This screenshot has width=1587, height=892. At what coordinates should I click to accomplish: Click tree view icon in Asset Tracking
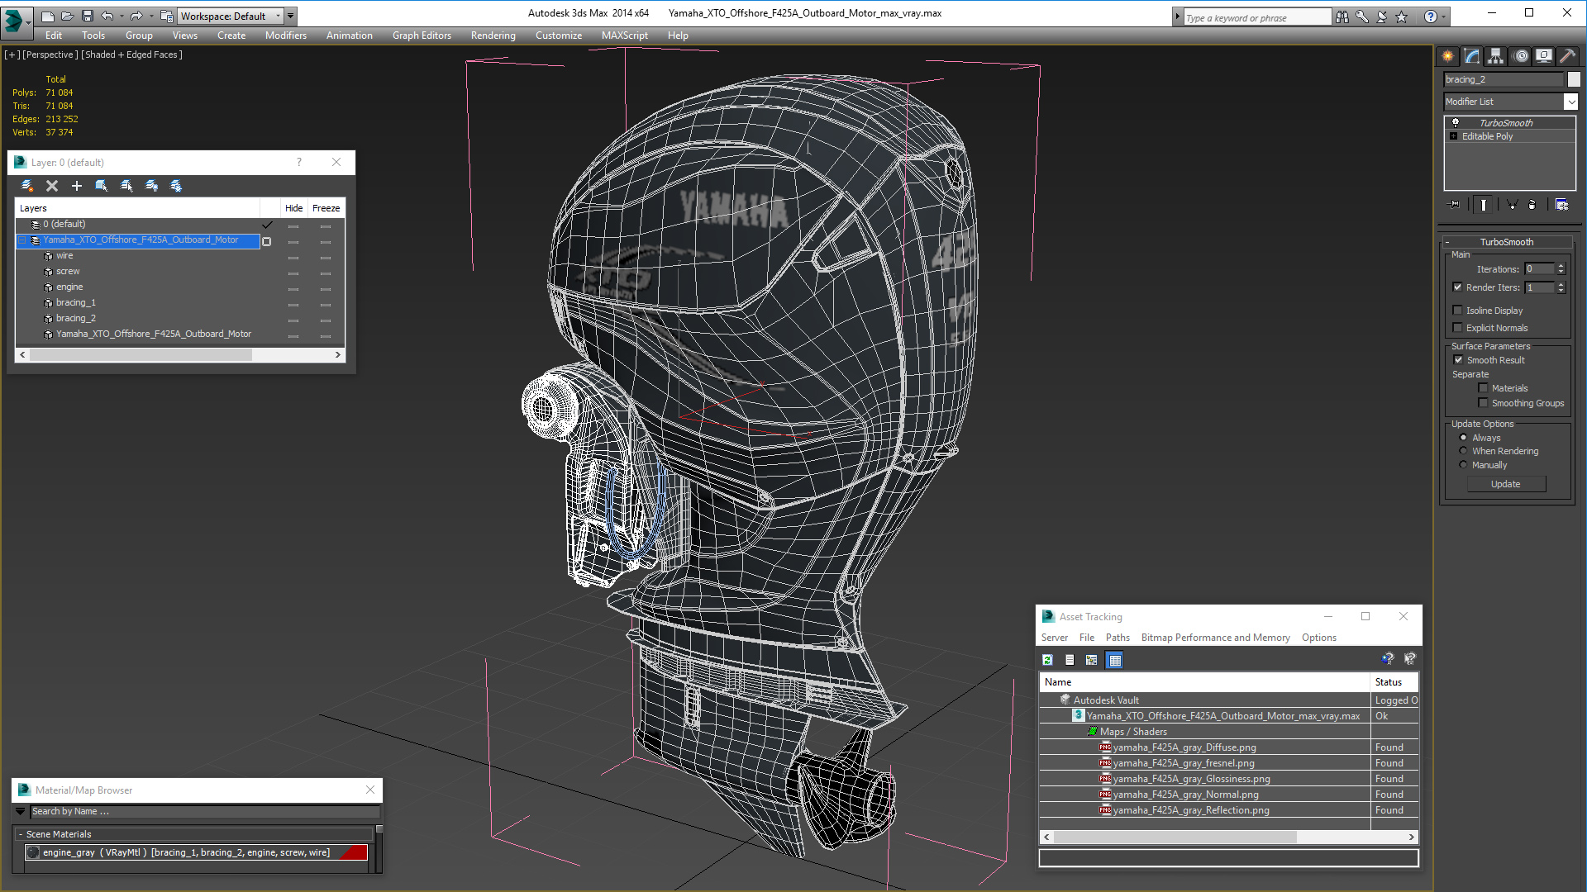tap(1092, 660)
